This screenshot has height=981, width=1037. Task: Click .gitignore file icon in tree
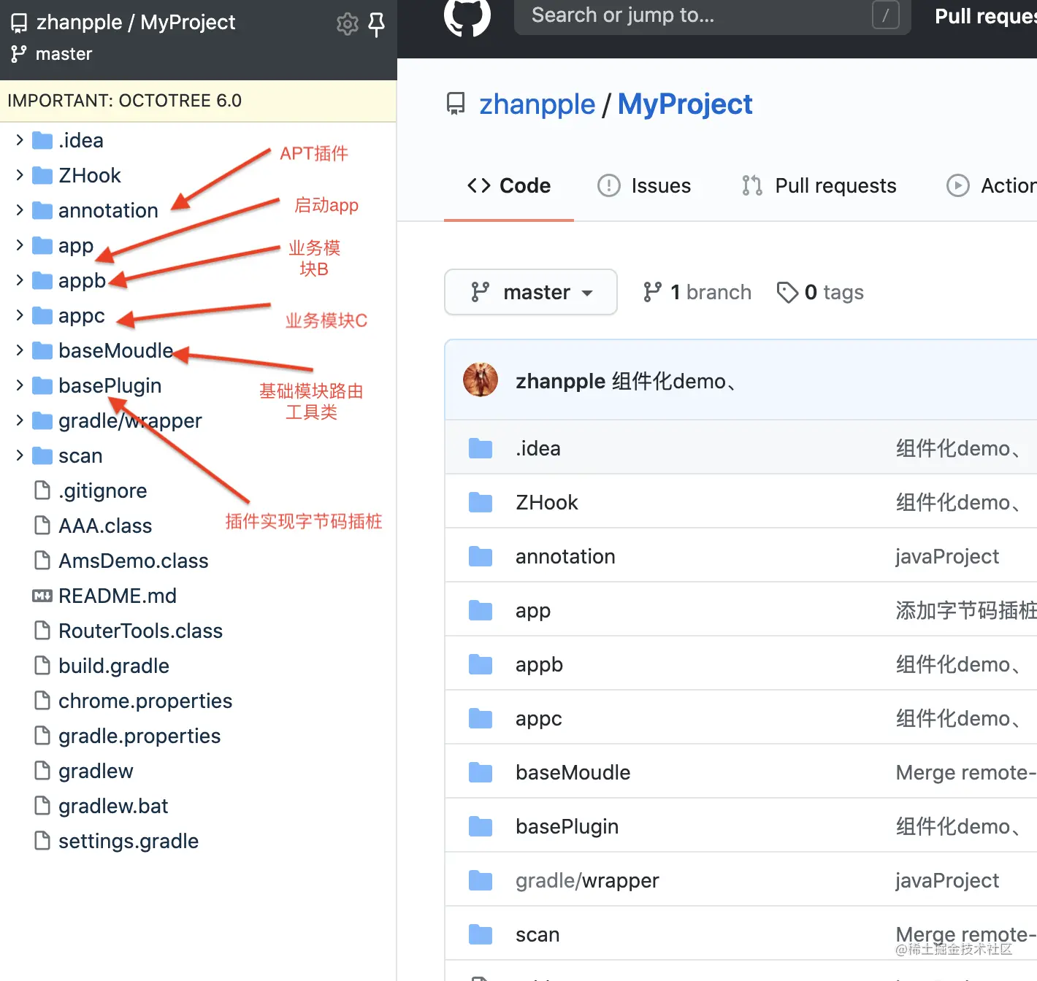(42, 490)
